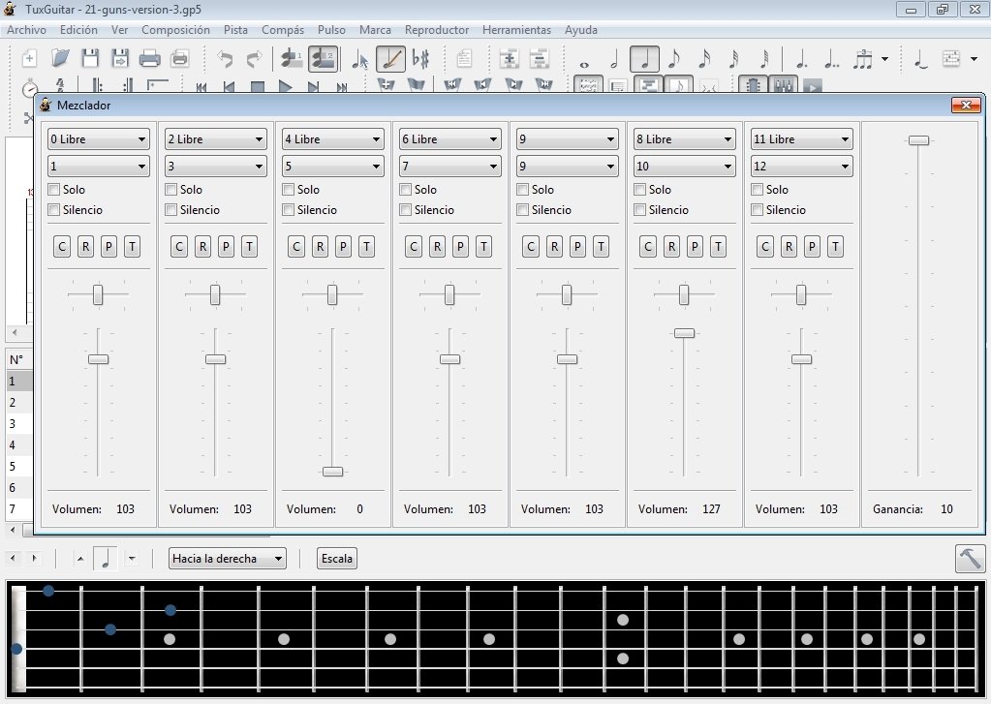Open the Reproductor menu
Screen dimensions: 991x704
(x=437, y=30)
